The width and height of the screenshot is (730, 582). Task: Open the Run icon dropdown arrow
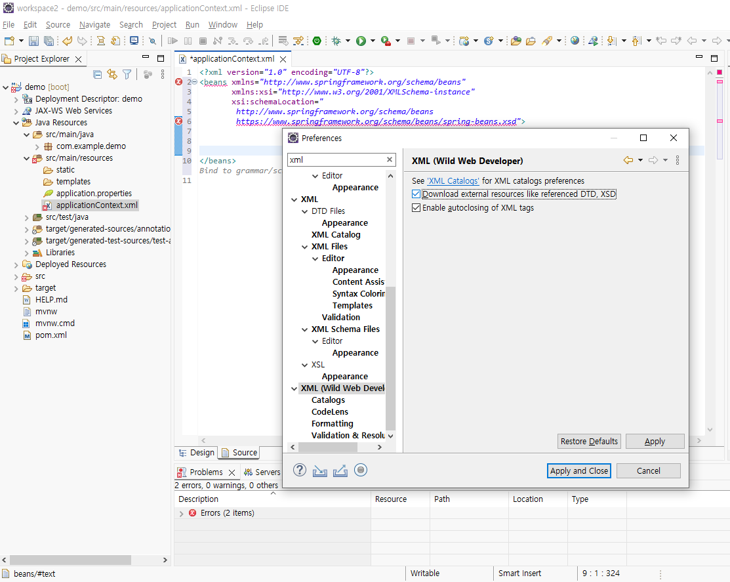[373, 41]
